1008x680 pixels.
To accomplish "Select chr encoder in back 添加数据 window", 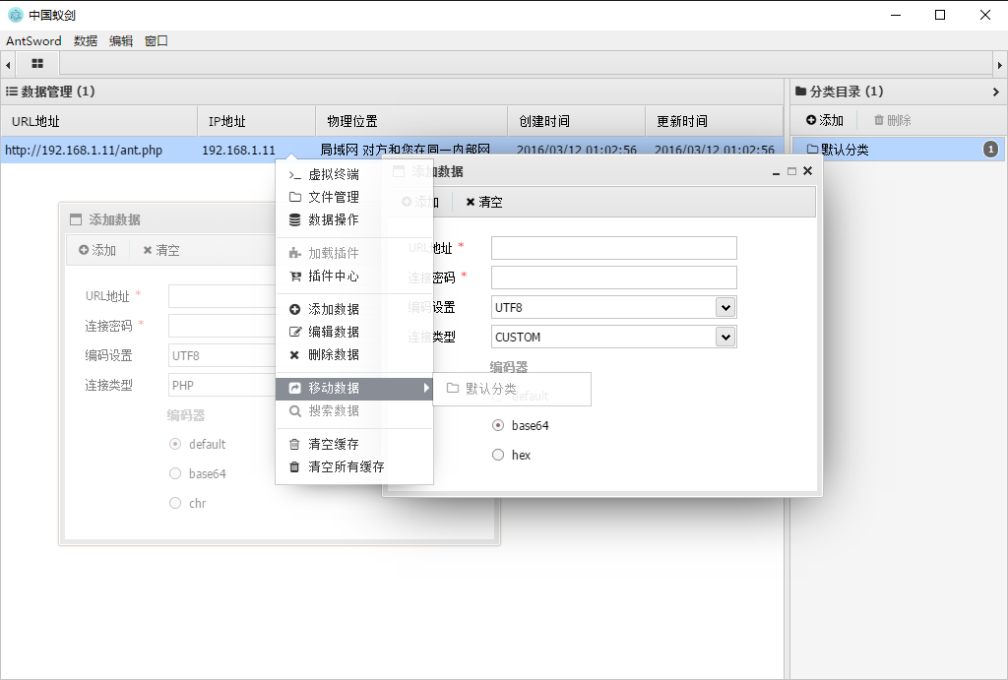I will (175, 503).
